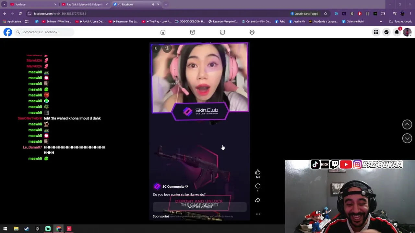The image size is (415, 233).
Task: Switch to the YouTube browser tab
Action: point(32,4)
